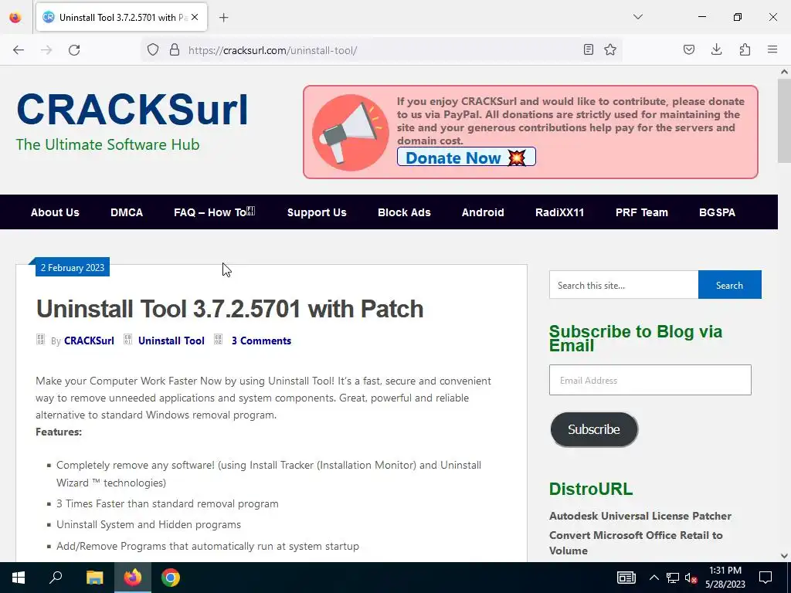Bookmark this page with the star icon
Screen dimensions: 791x593
(610, 49)
